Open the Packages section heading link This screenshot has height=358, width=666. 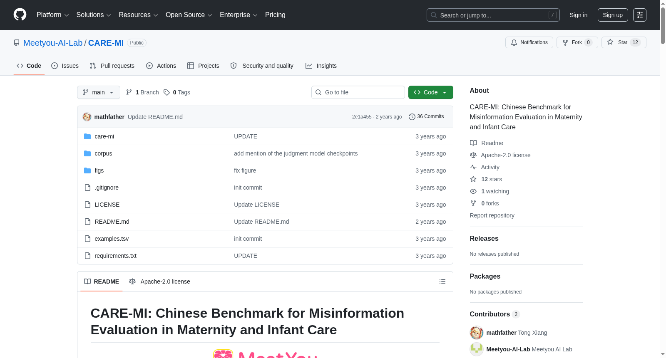(x=485, y=277)
